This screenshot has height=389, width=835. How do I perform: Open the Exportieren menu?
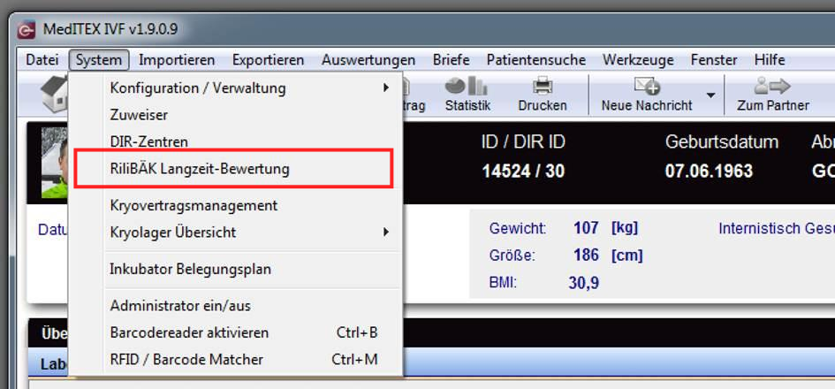tap(268, 60)
